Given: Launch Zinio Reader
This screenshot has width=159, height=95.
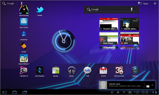Looking at the screenshot, I should [40, 71].
